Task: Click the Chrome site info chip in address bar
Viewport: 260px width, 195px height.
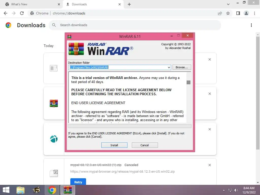Action: [39, 13]
